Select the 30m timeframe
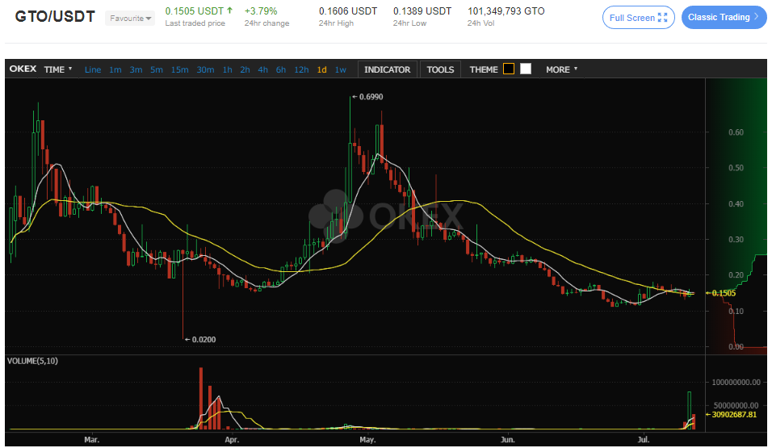Screen dimensions: 772x448 coord(205,69)
